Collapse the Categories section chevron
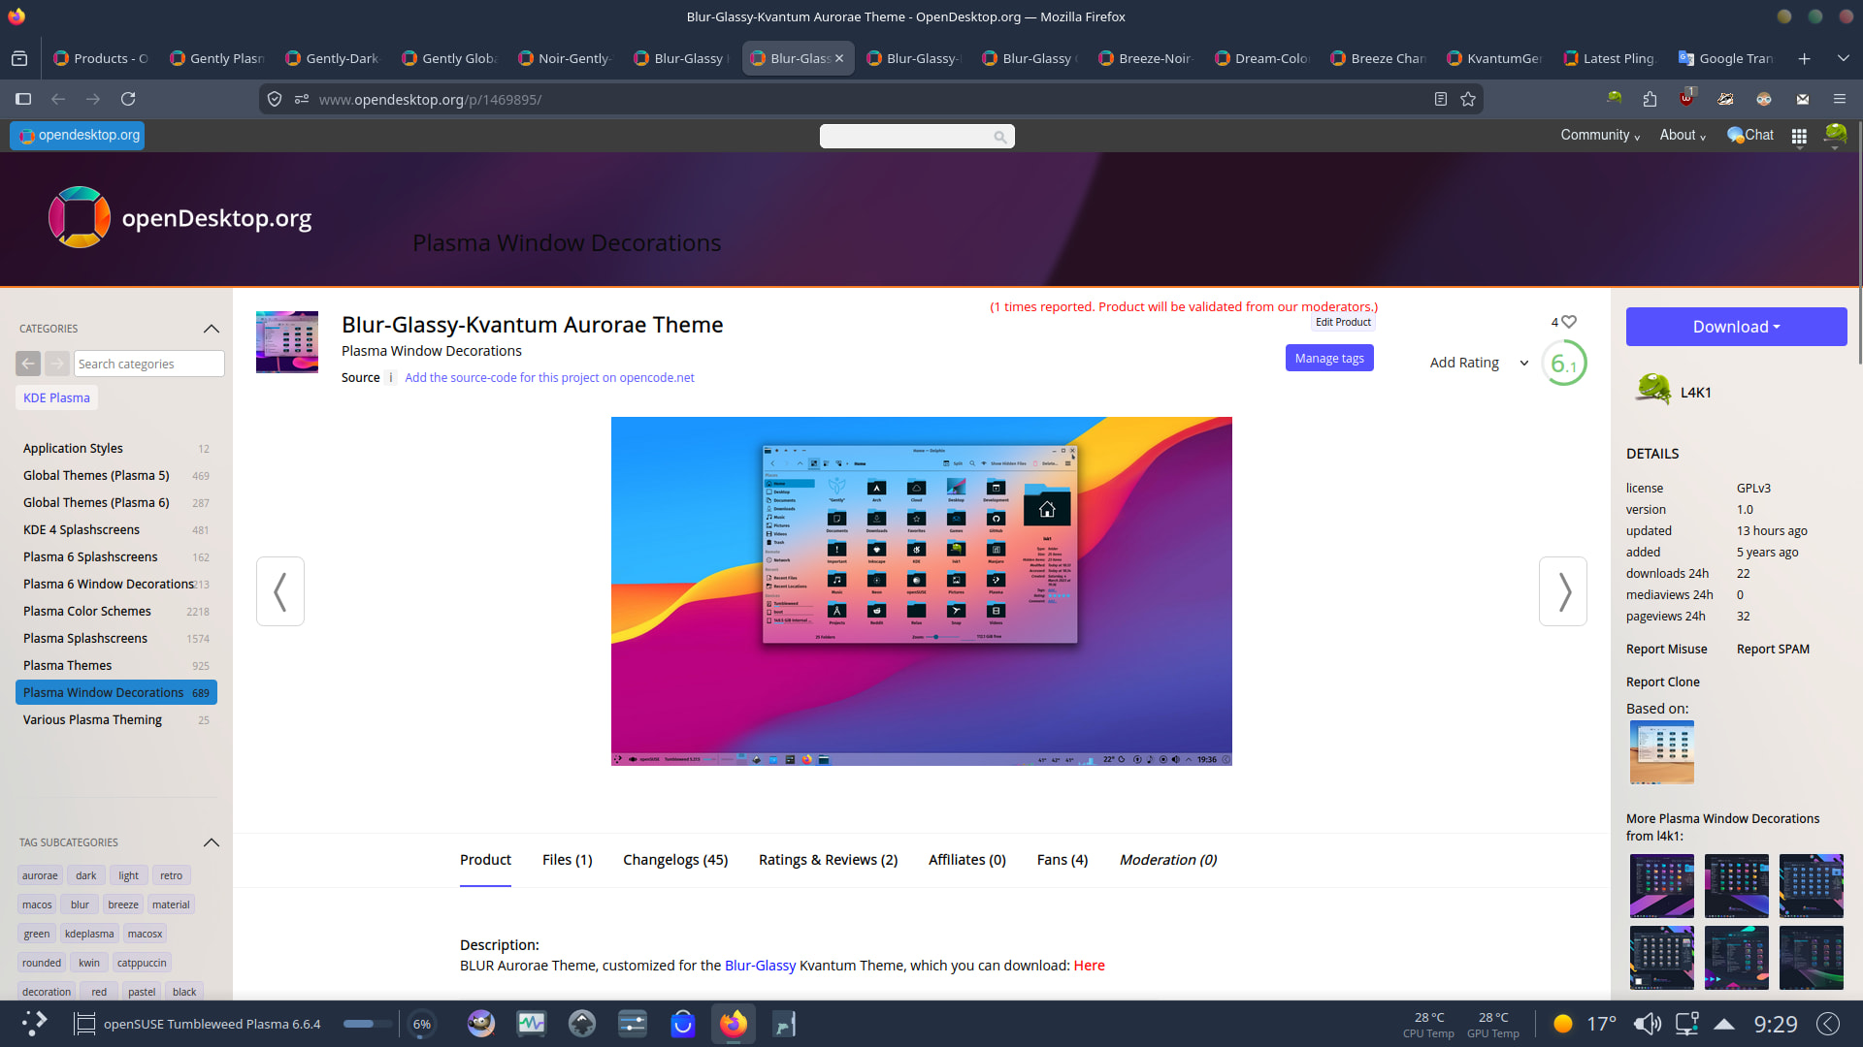This screenshot has height=1047, width=1863. point(211,329)
